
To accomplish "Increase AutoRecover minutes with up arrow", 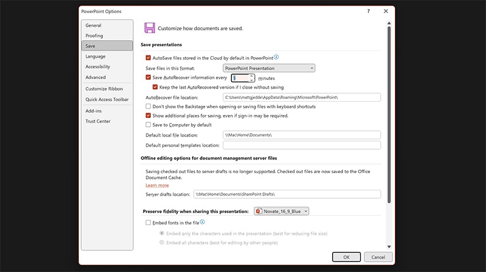I will [252, 75].
